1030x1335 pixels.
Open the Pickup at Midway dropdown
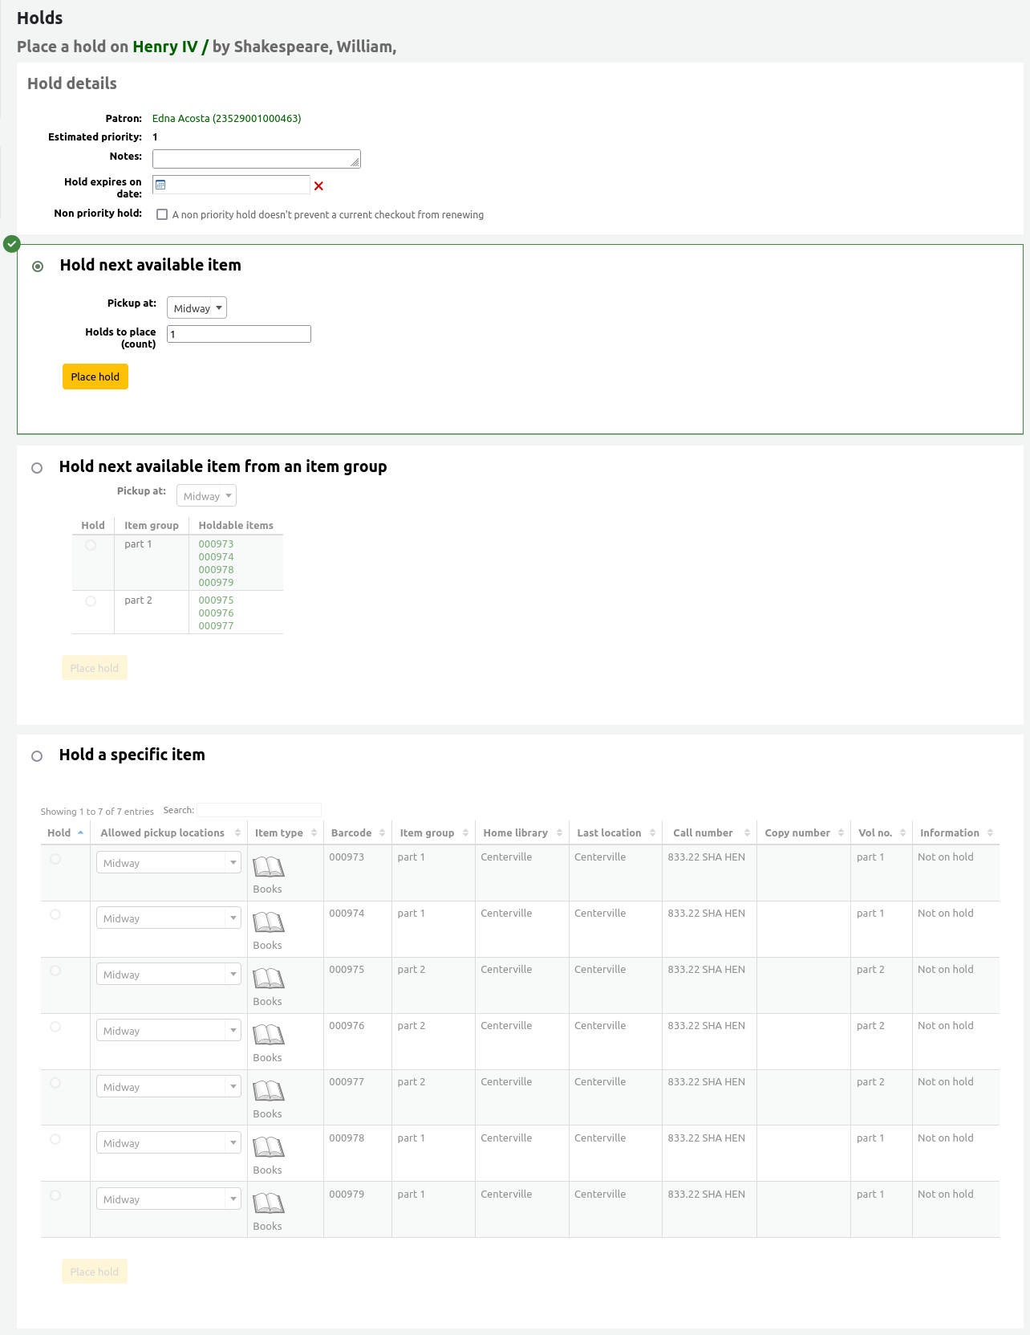tap(197, 308)
